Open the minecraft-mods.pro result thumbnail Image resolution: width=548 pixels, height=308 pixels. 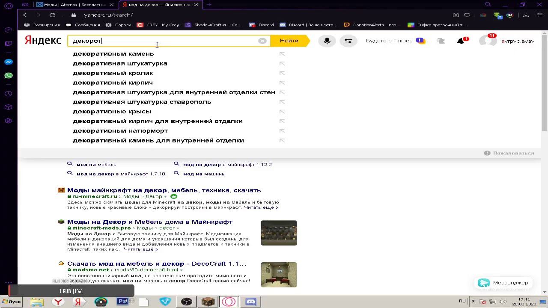279,233
